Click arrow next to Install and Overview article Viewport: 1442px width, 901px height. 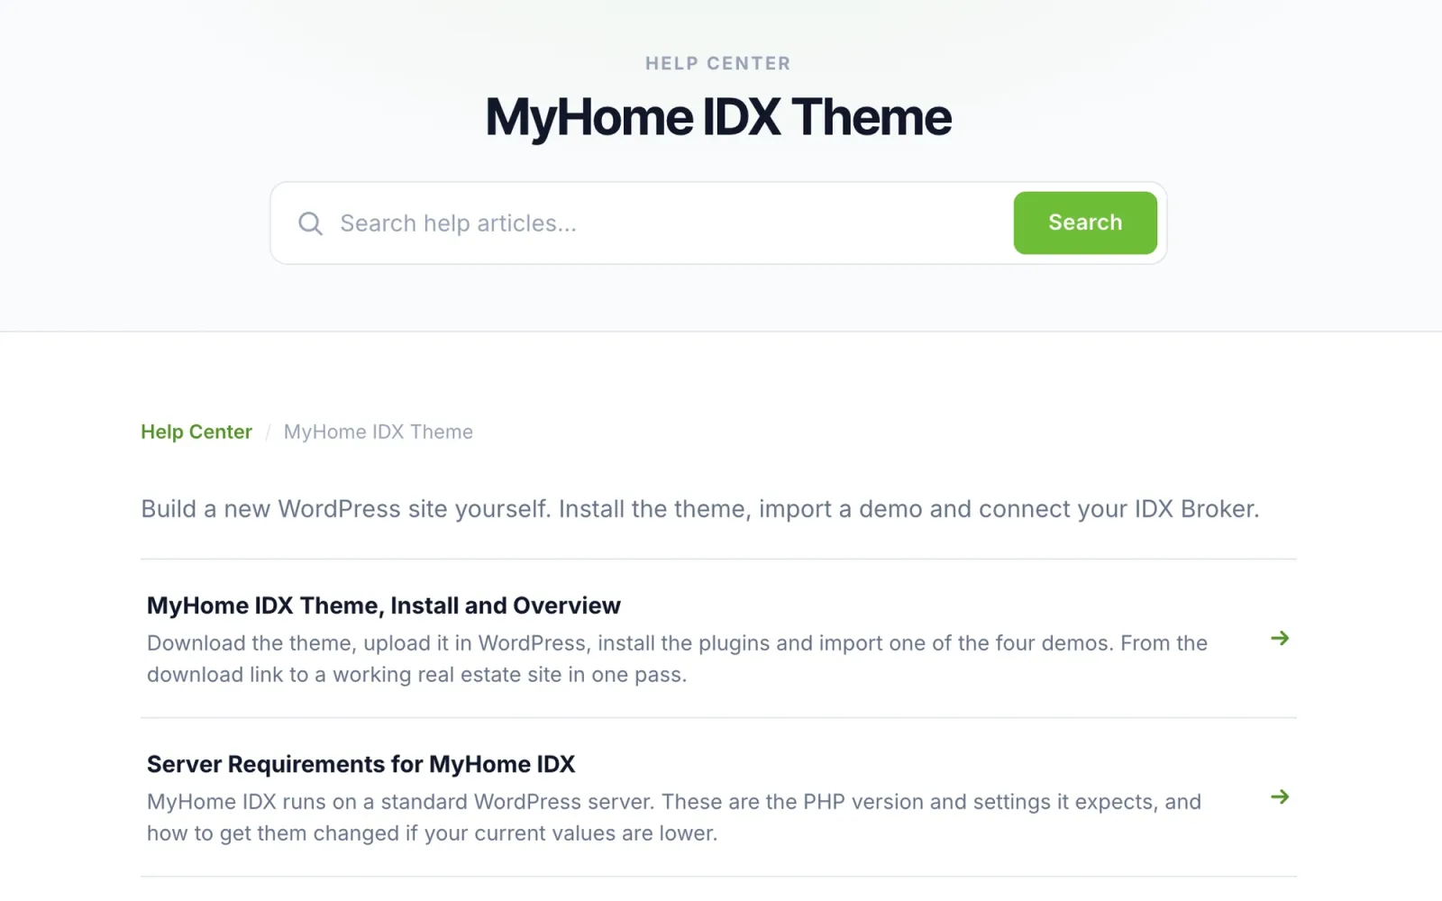click(1280, 638)
